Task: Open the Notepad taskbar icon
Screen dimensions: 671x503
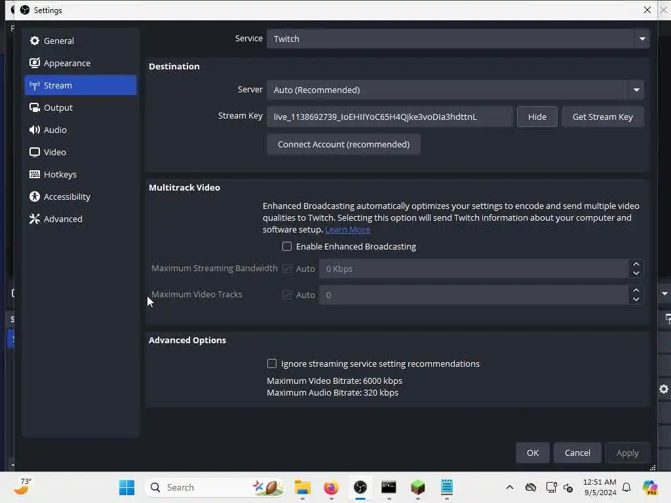Action: click(x=447, y=487)
